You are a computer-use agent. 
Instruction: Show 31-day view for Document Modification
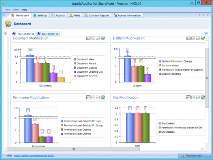coord(98,38)
